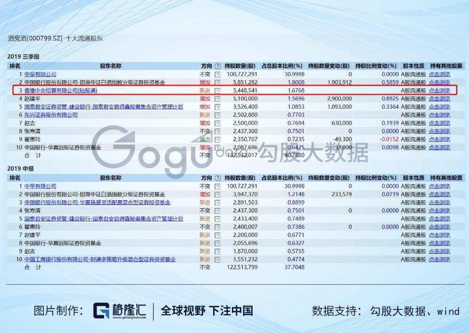The width and height of the screenshot is (469, 333).
Task: Click 点击浏览 in the 2,350,707 row
Action: (439, 139)
